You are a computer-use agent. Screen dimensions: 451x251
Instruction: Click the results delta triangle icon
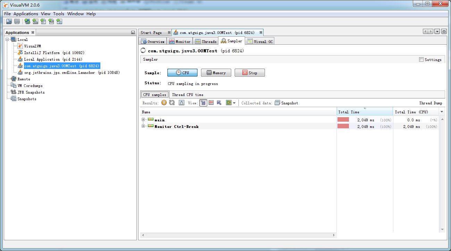[x=182, y=103]
